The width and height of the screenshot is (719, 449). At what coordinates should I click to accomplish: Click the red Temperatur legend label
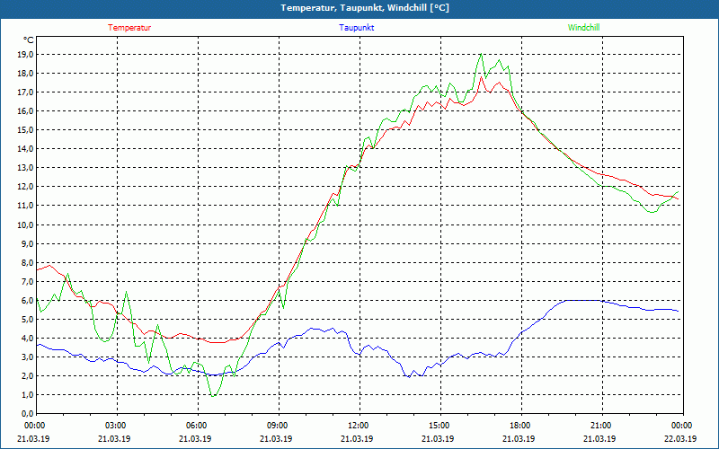click(129, 28)
